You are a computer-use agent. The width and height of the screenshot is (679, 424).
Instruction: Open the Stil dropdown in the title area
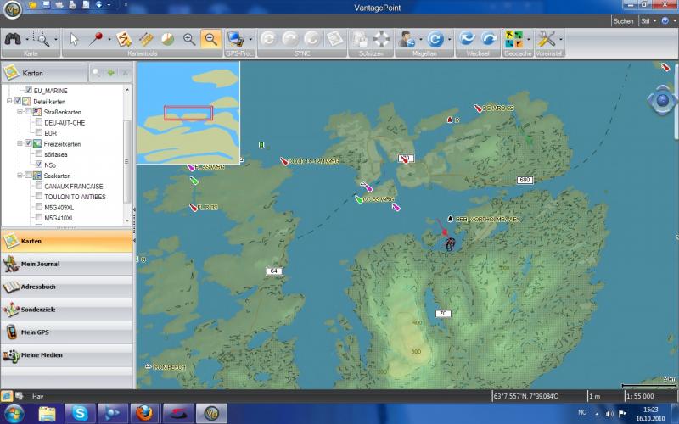tap(649, 21)
